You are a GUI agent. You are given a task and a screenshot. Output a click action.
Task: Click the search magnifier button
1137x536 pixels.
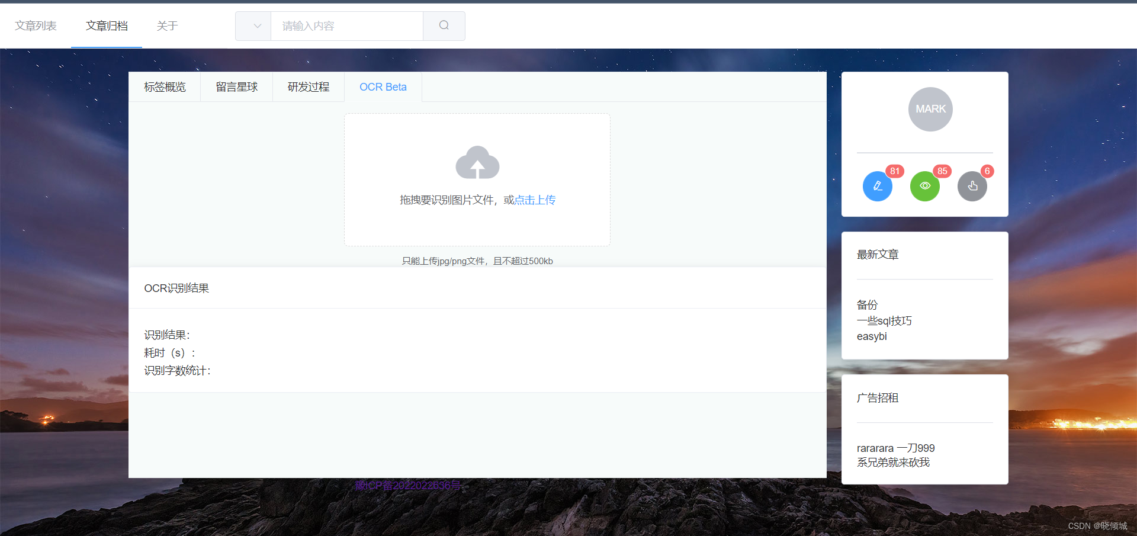[444, 25]
